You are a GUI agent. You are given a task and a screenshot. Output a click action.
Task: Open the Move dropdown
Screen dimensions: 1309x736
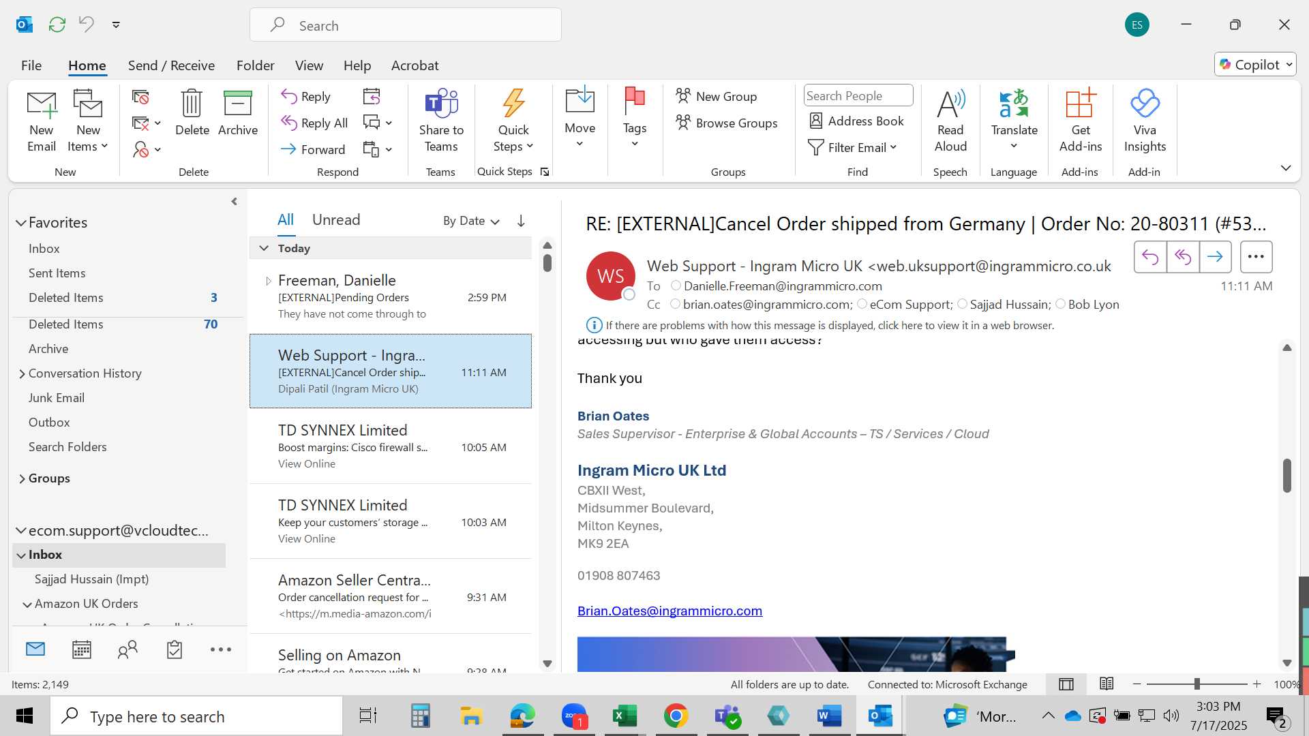(x=580, y=117)
